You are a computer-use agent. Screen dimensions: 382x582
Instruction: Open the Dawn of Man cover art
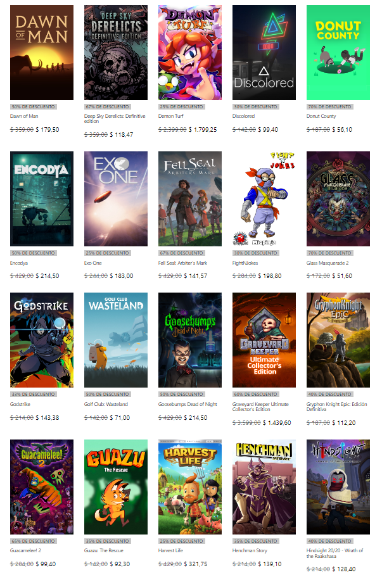pos(42,53)
